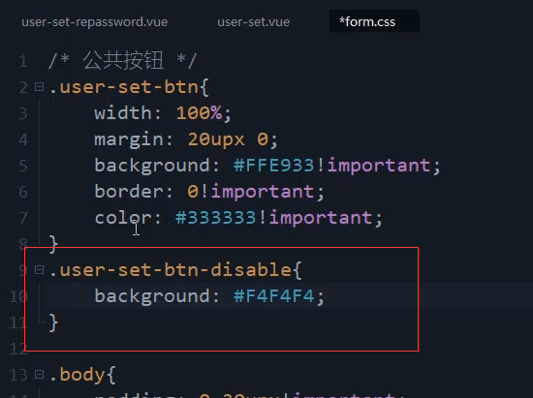The width and height of the screenshot is (533, 398).
Task: Click the #333333 color value
Action: 215,218
